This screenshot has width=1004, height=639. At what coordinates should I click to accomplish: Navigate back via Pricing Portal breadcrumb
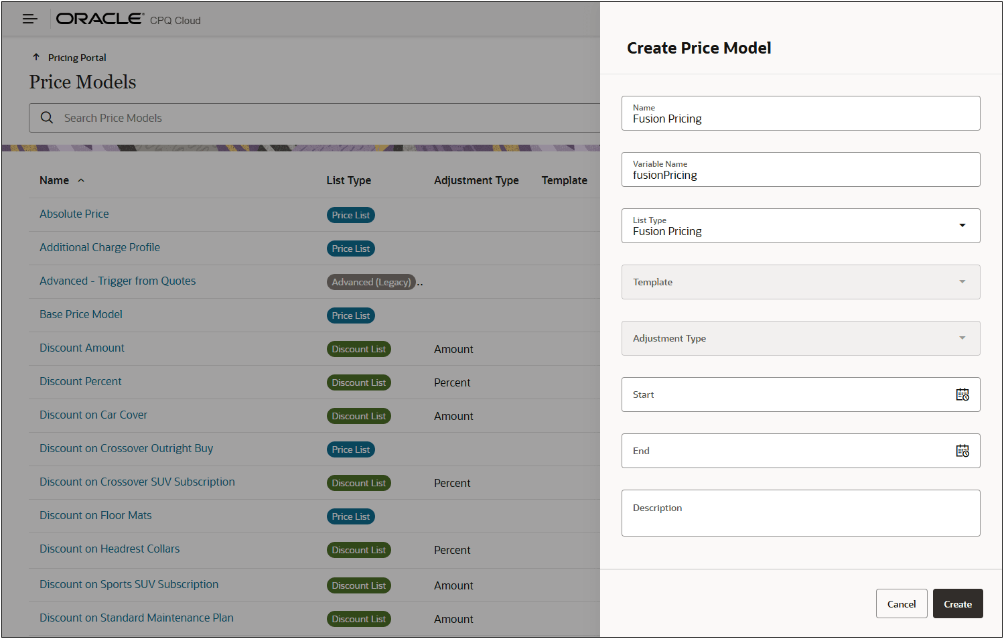76,57
